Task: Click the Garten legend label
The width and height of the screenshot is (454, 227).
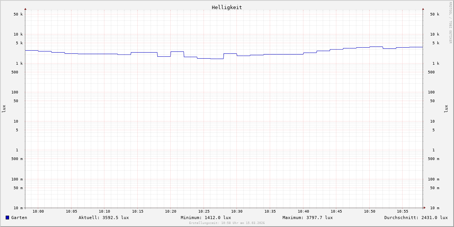Action: pyautogui.click(x=19, y=218)
